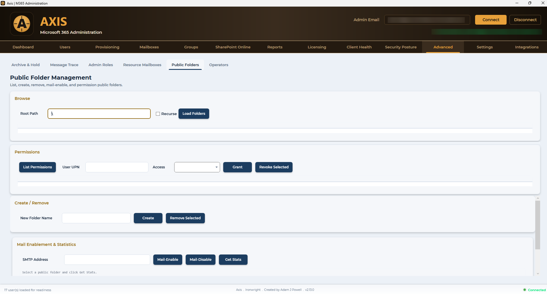Click the scrollbar up arrow

(x=538, y=198)
